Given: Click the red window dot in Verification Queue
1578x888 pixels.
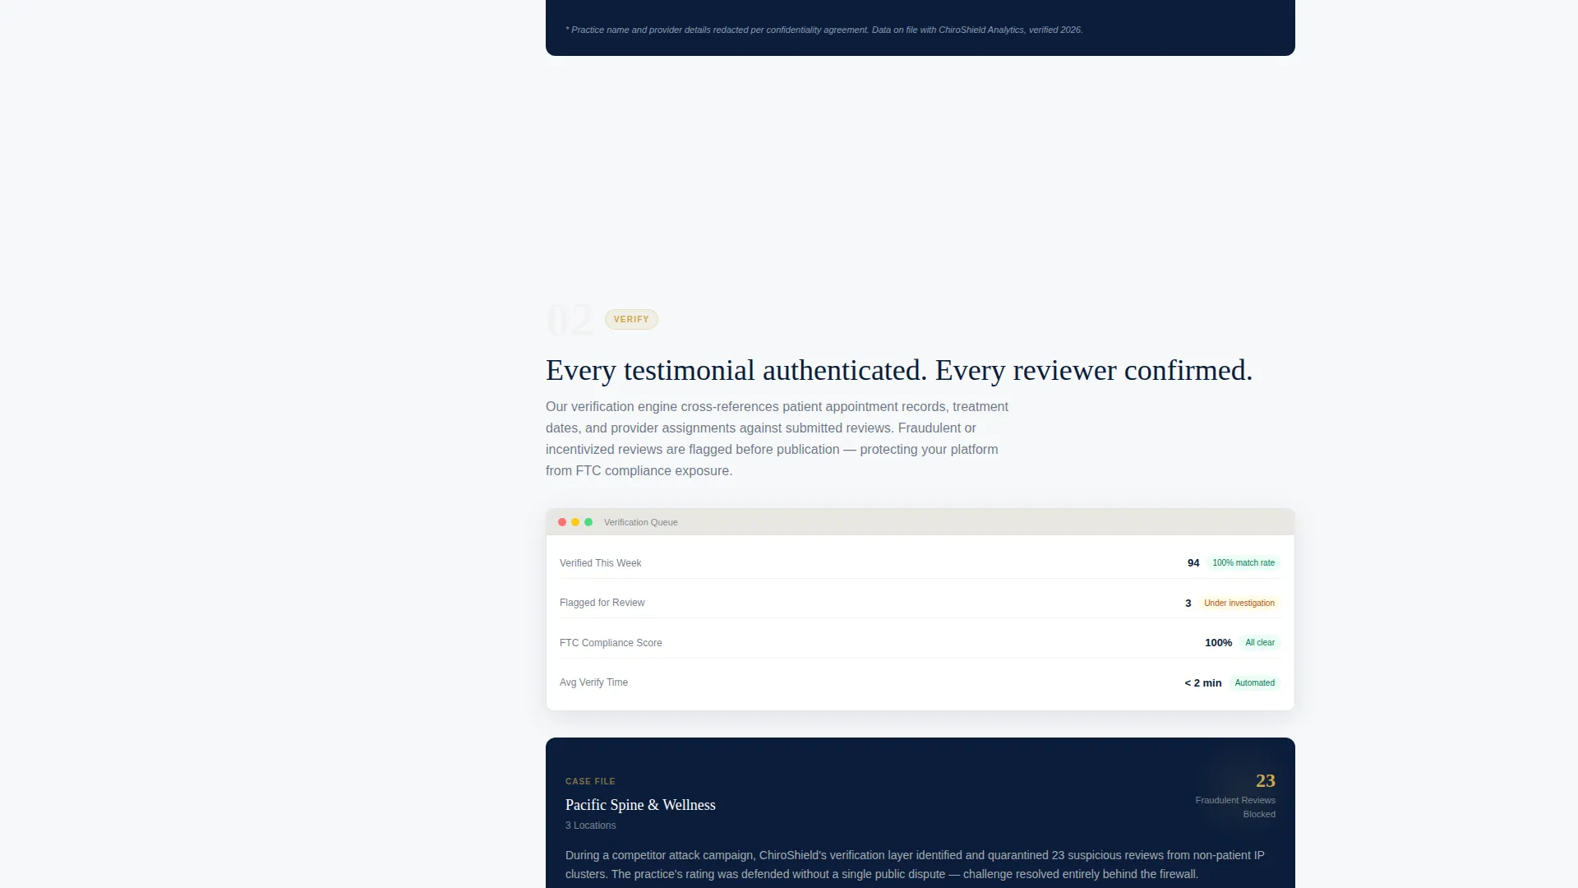Looking at the screenshot, I should (x=562, y=522).
